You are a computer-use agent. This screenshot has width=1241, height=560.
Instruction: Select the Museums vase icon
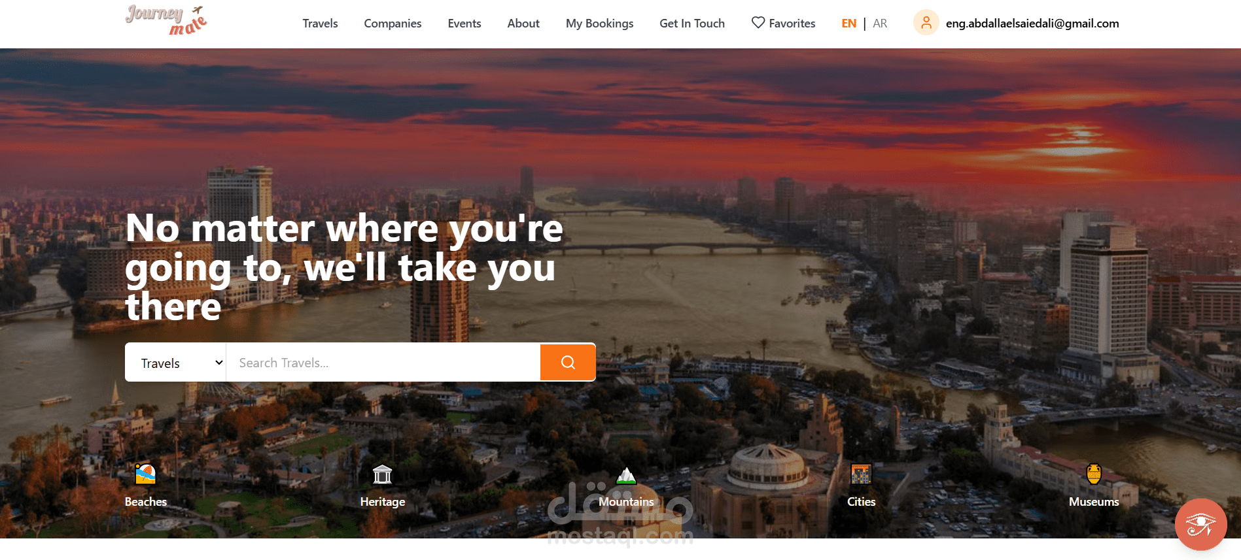point(1094,474)
